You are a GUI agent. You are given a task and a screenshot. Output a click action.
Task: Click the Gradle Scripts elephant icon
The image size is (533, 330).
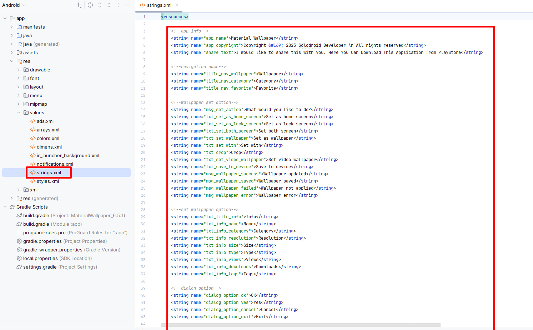pos(12,207)
